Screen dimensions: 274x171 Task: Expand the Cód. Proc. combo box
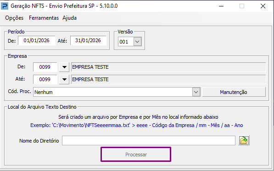(196, 92)
